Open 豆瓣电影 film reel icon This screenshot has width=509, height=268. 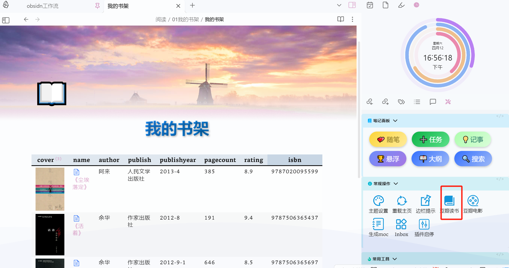pyautogui.click(x=473, y=201)
